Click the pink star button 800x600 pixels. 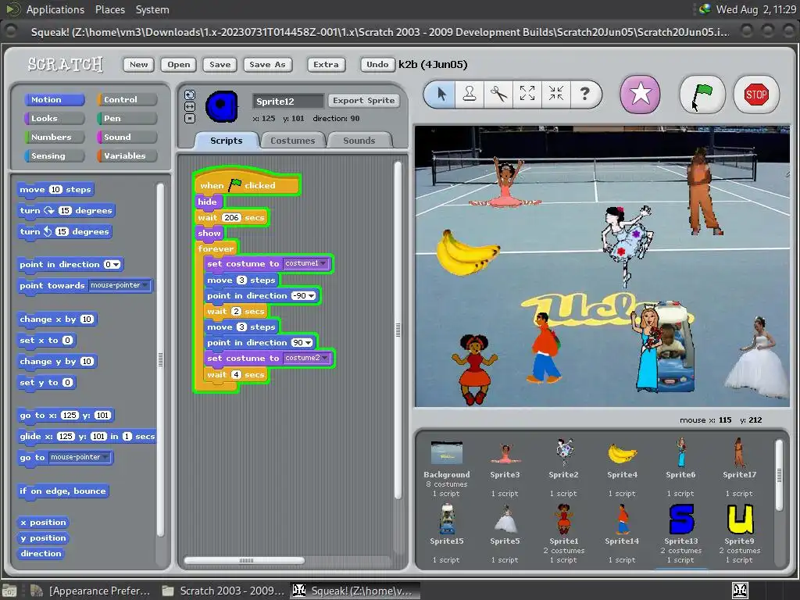coord(640,95)
